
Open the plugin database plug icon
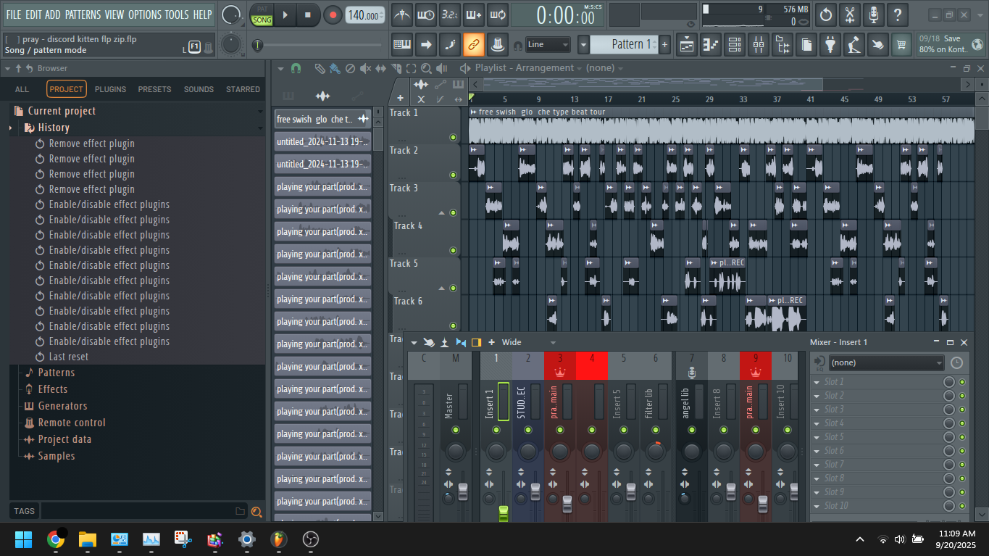tap(830, 45)
